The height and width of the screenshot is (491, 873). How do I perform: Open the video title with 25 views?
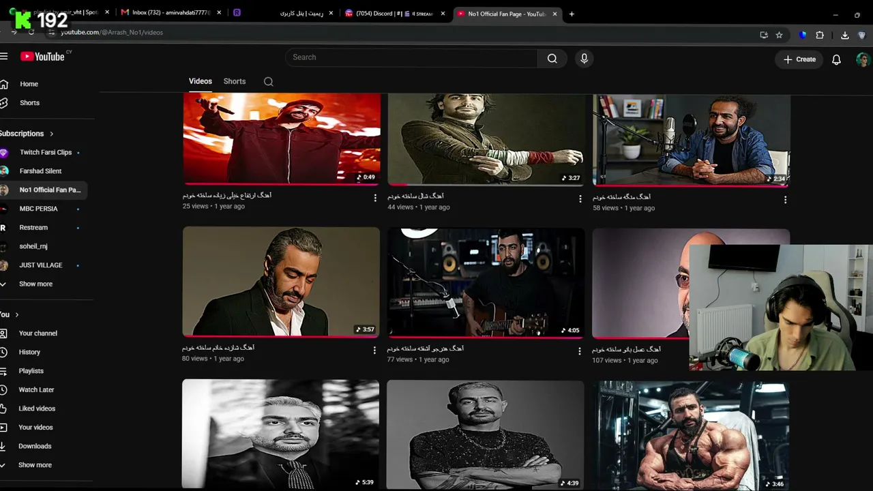coord(227,196)
